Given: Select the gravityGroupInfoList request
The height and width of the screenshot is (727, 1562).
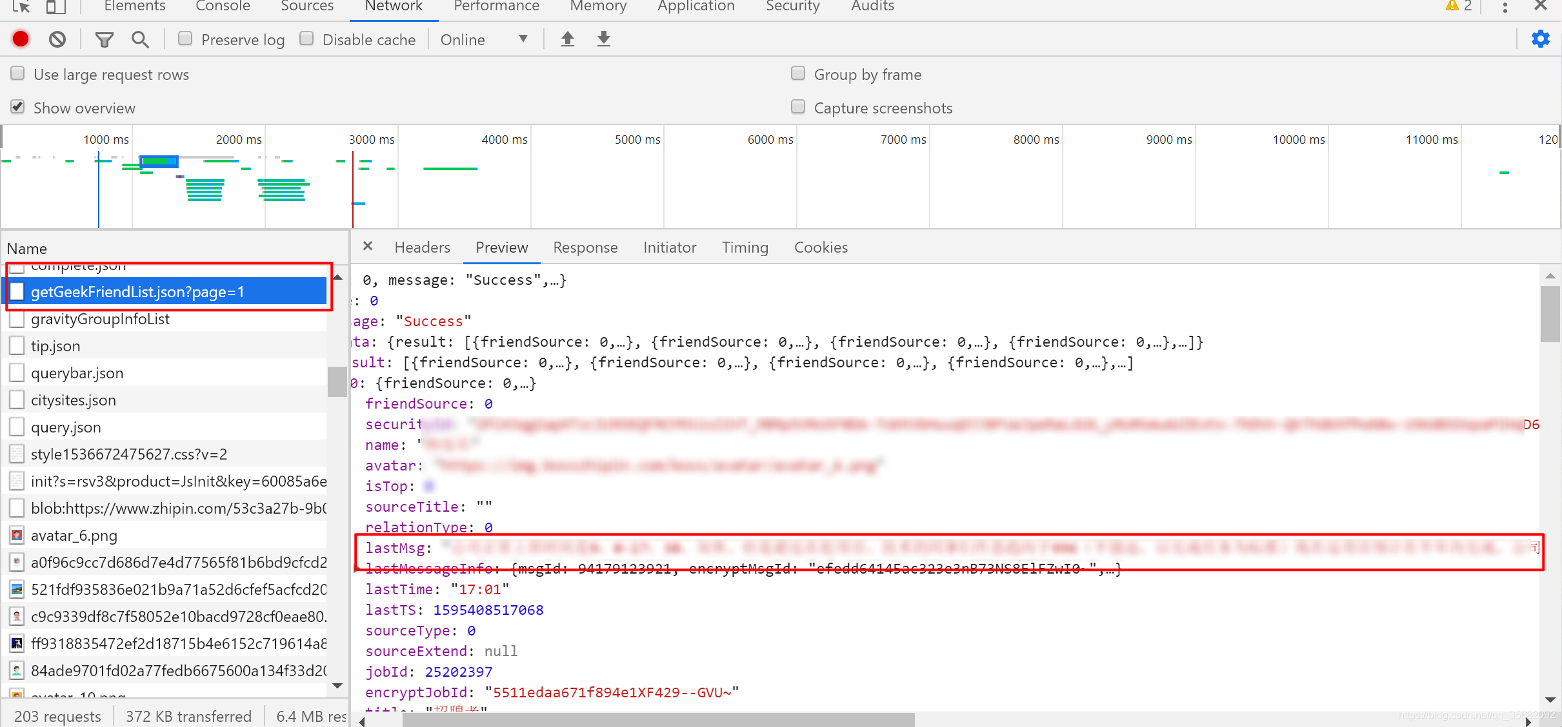Looking at the screenshot, I should [100, 319].
